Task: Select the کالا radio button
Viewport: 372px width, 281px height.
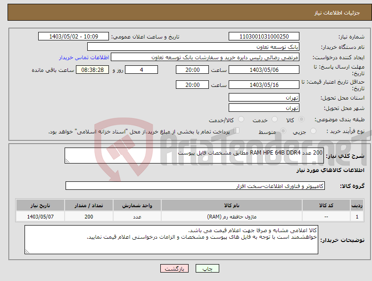Action: [x=301, y=119]
